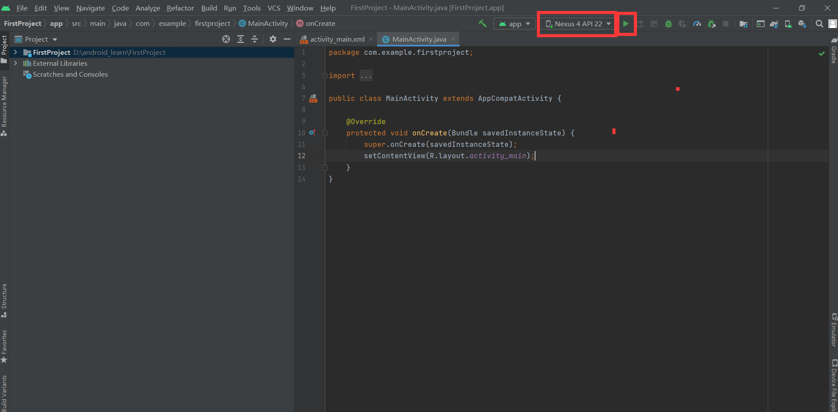Screen dimensions: 838x412
Task: Click the Stop square icon
Action: pyautogui.click(x=726, y=24)
